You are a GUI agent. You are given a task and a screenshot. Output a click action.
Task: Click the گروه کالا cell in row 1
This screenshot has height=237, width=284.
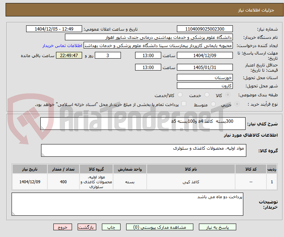pyautogui.click(x=96, y=182)
